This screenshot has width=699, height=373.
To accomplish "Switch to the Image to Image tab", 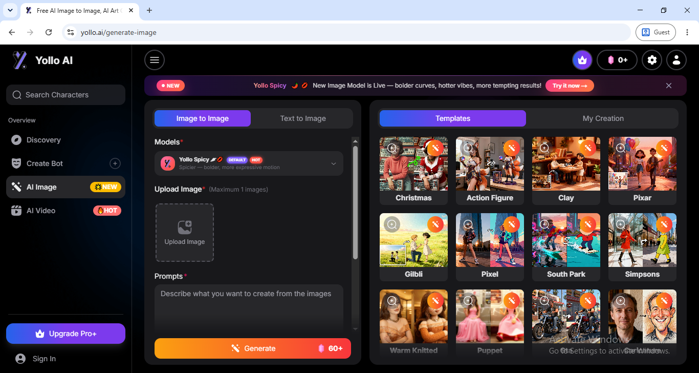I will point(203,118).
